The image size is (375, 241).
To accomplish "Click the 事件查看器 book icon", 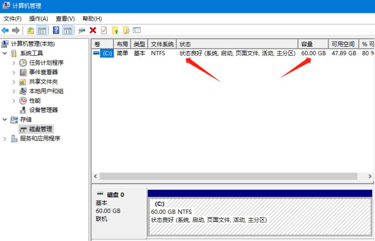I will pos(23,72).
